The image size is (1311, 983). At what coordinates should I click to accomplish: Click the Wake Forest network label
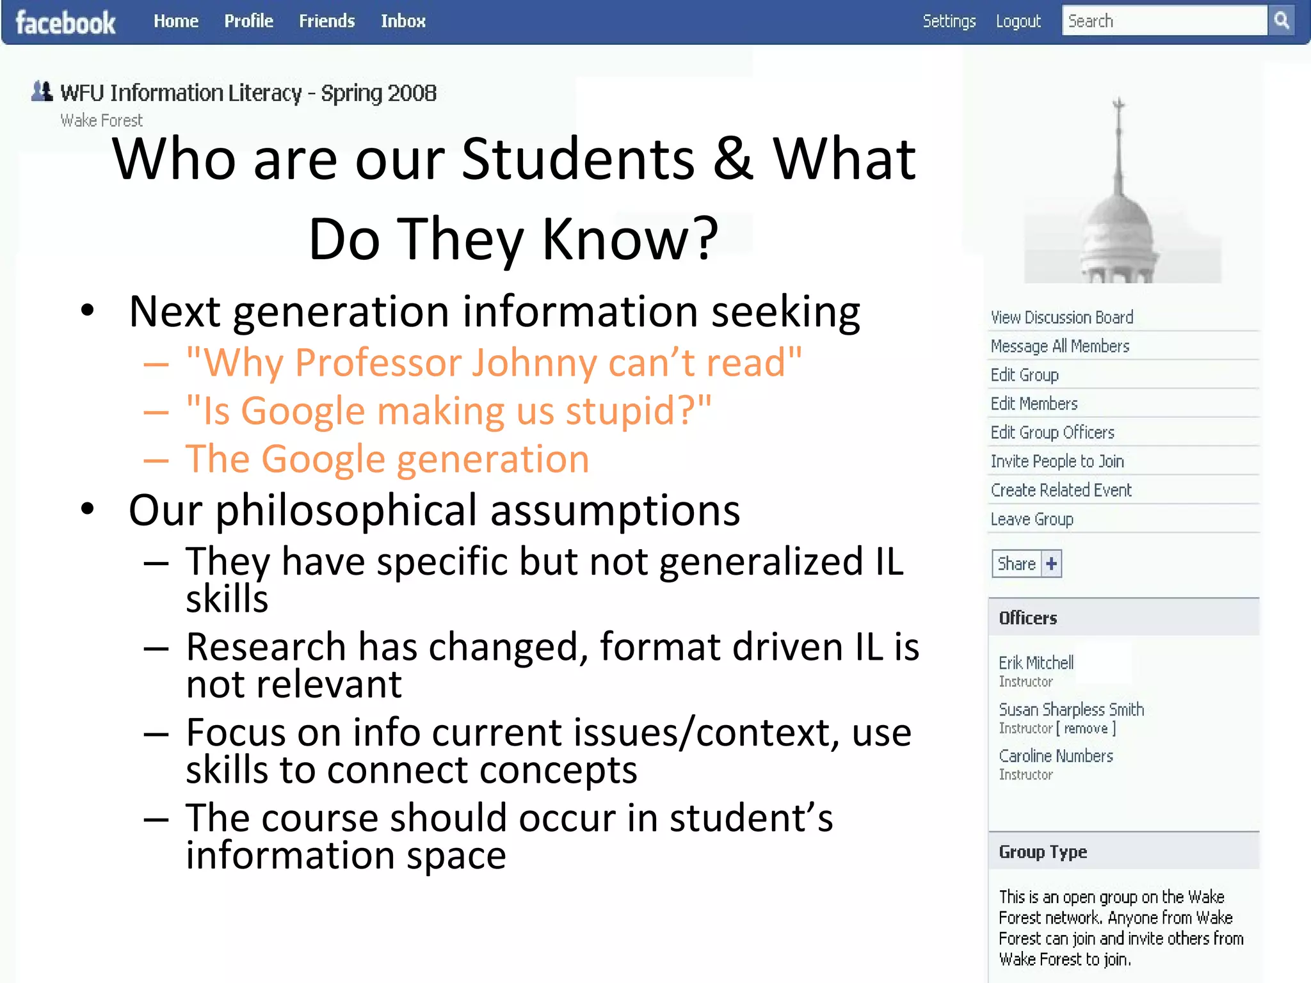101,120
